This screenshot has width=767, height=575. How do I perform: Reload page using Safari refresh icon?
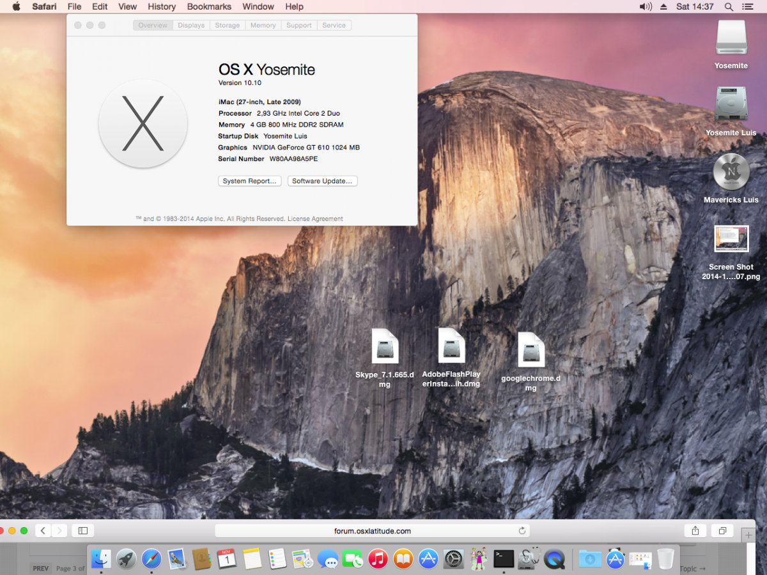click(522, 530)
